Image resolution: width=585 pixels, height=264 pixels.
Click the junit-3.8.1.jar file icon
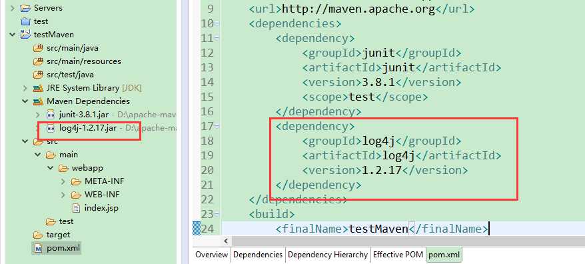point(51,115)
